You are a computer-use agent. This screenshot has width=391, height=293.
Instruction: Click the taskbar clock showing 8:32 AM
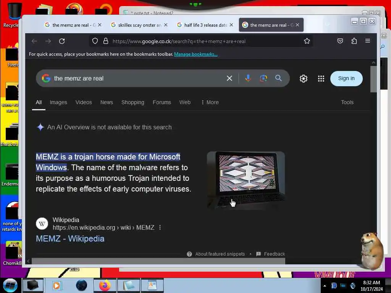372,286
